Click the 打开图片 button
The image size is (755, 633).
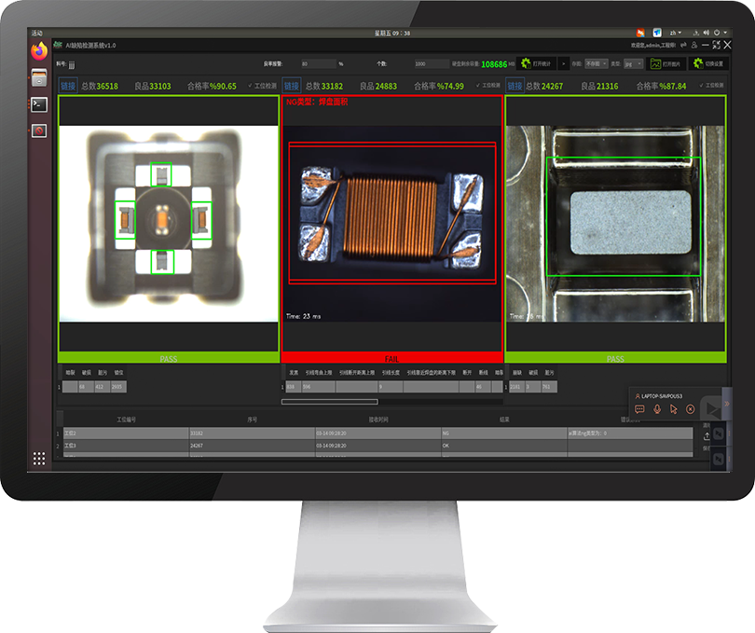pyautogui.click(x=666, y=63)
